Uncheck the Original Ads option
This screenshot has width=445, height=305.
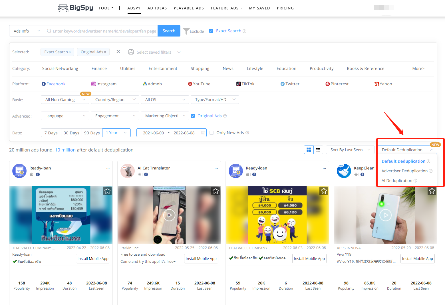pyautogui.click(x=193, y=116)
